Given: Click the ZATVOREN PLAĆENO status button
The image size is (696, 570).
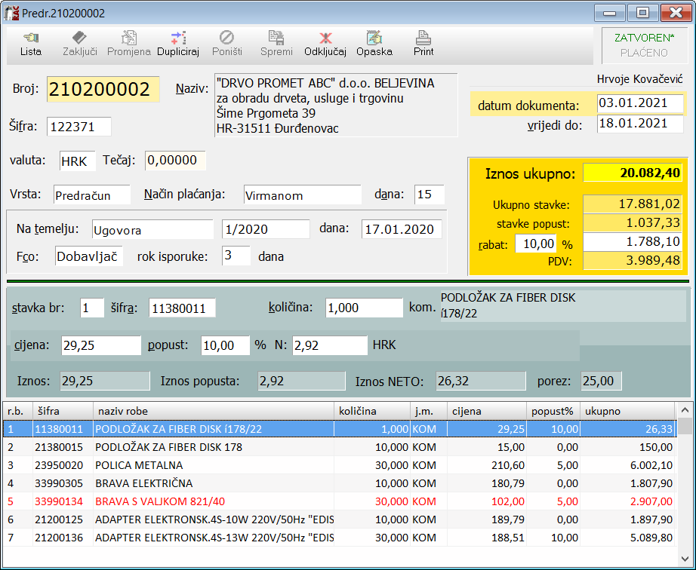Looking at the screenshot, I should pos(643,45).
